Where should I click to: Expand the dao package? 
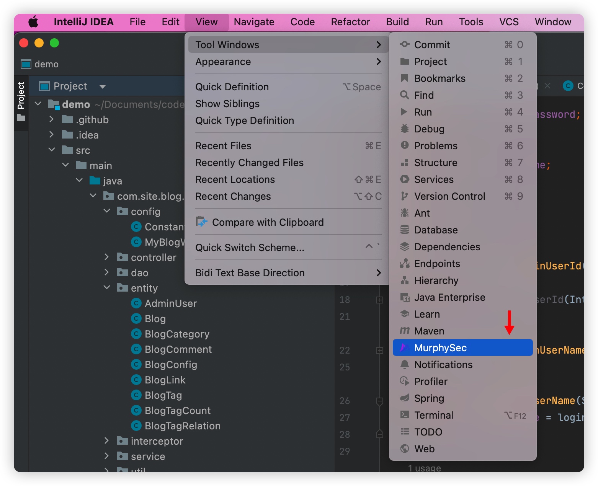106,272
